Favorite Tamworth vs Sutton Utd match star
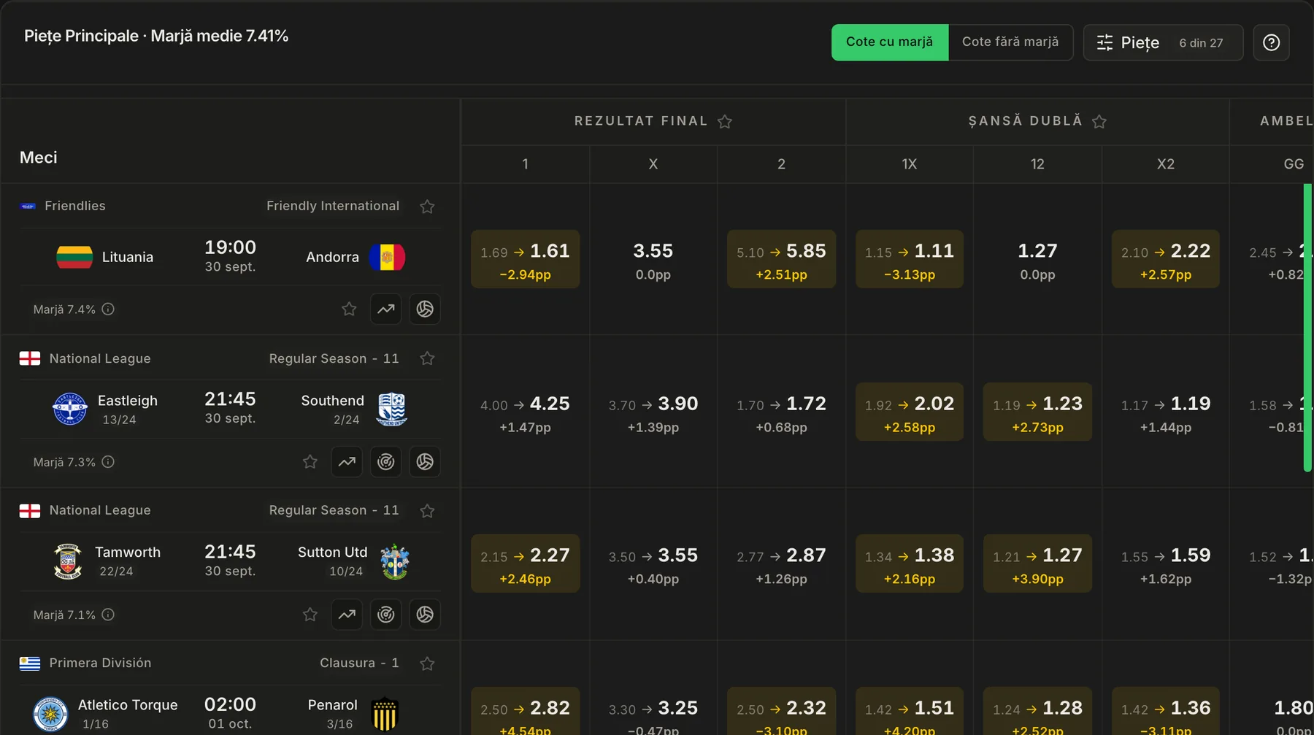Viewport: 1314px width, 735px height. (310, 615)
